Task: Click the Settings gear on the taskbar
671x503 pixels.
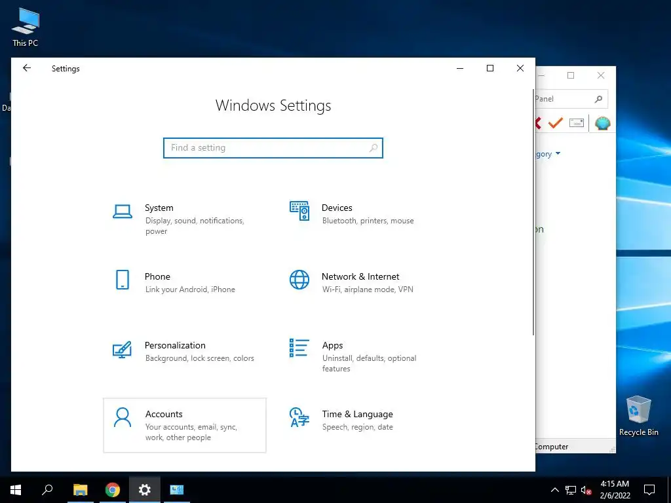Action: point(145,490)
